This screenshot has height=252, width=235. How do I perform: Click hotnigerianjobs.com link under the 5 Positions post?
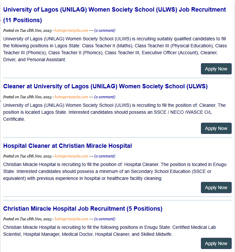point(71,219)
